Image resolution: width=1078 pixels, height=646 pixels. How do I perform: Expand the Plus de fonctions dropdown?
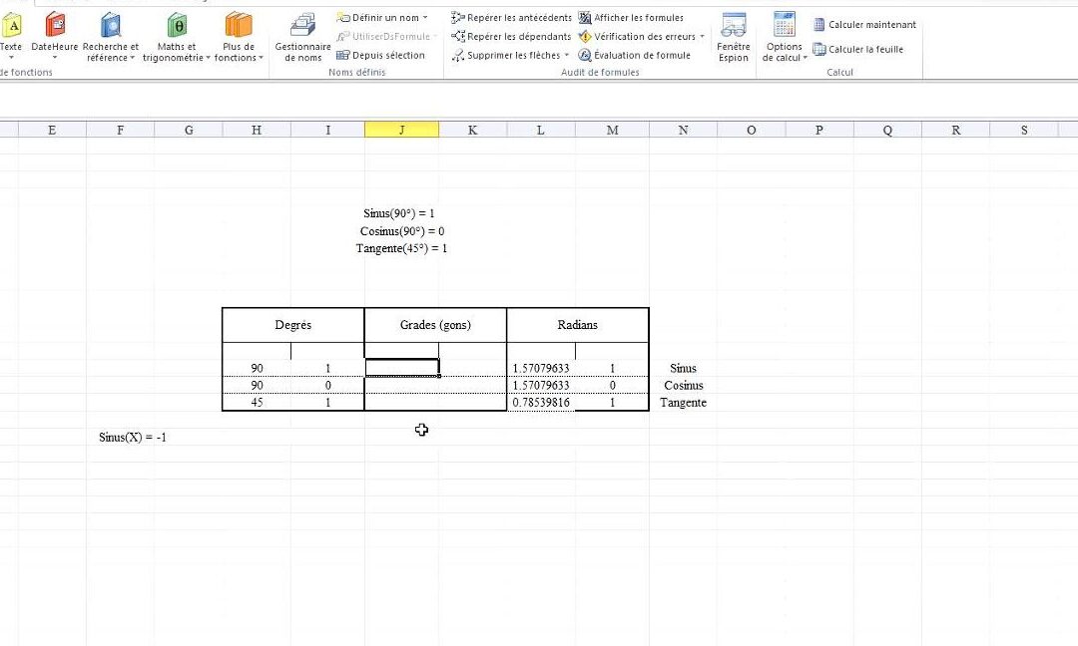click(x=239, y=35)
